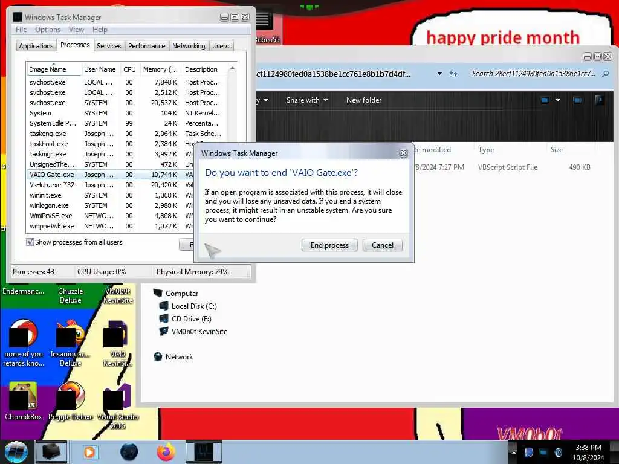The image size is (619, 464).
Task: Open the ChomikBox desktop icon
Action: tap(24, 401)
